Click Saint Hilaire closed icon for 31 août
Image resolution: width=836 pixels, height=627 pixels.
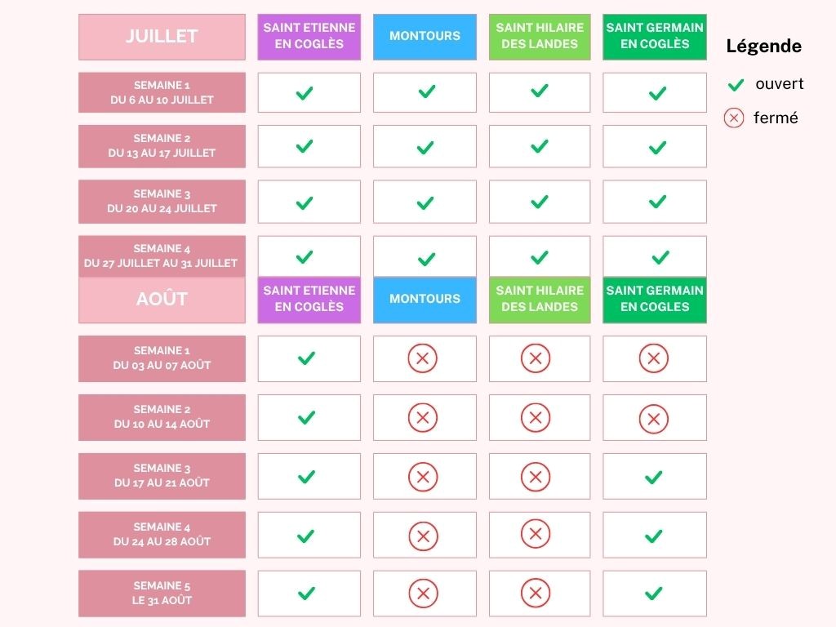click(x=536, y=593)
